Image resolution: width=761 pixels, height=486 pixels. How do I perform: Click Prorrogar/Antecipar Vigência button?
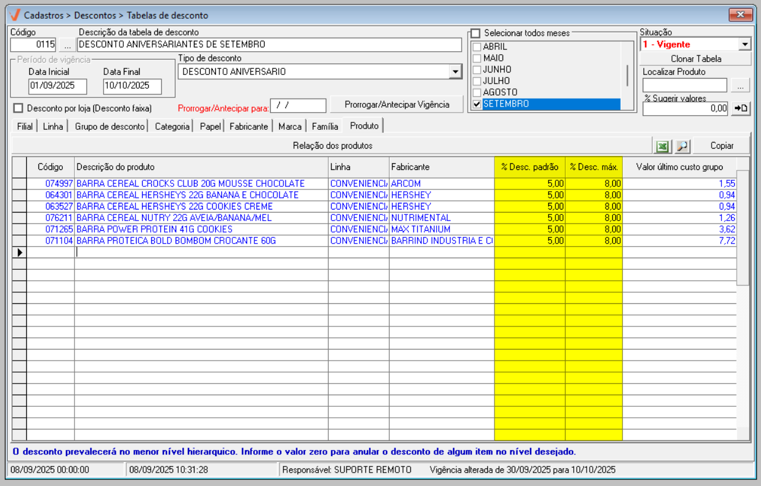point(396,105)
